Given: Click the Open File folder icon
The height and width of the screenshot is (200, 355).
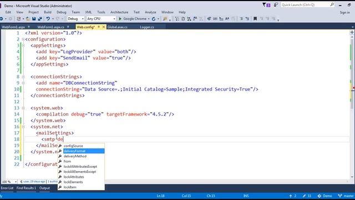Looking at the screenshot, I should (28, 19).
